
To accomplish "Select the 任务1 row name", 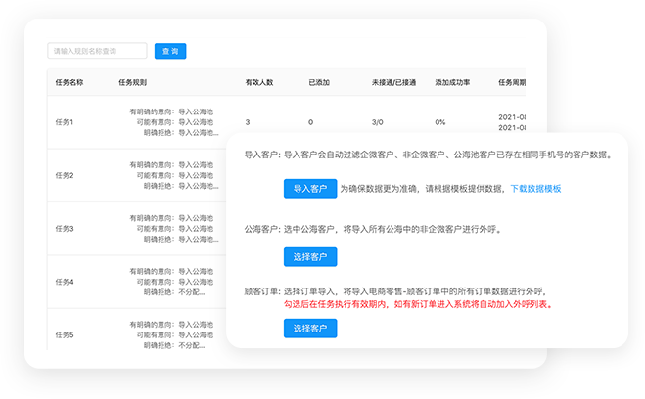I will pyautogui.click(x=66, y=122).
